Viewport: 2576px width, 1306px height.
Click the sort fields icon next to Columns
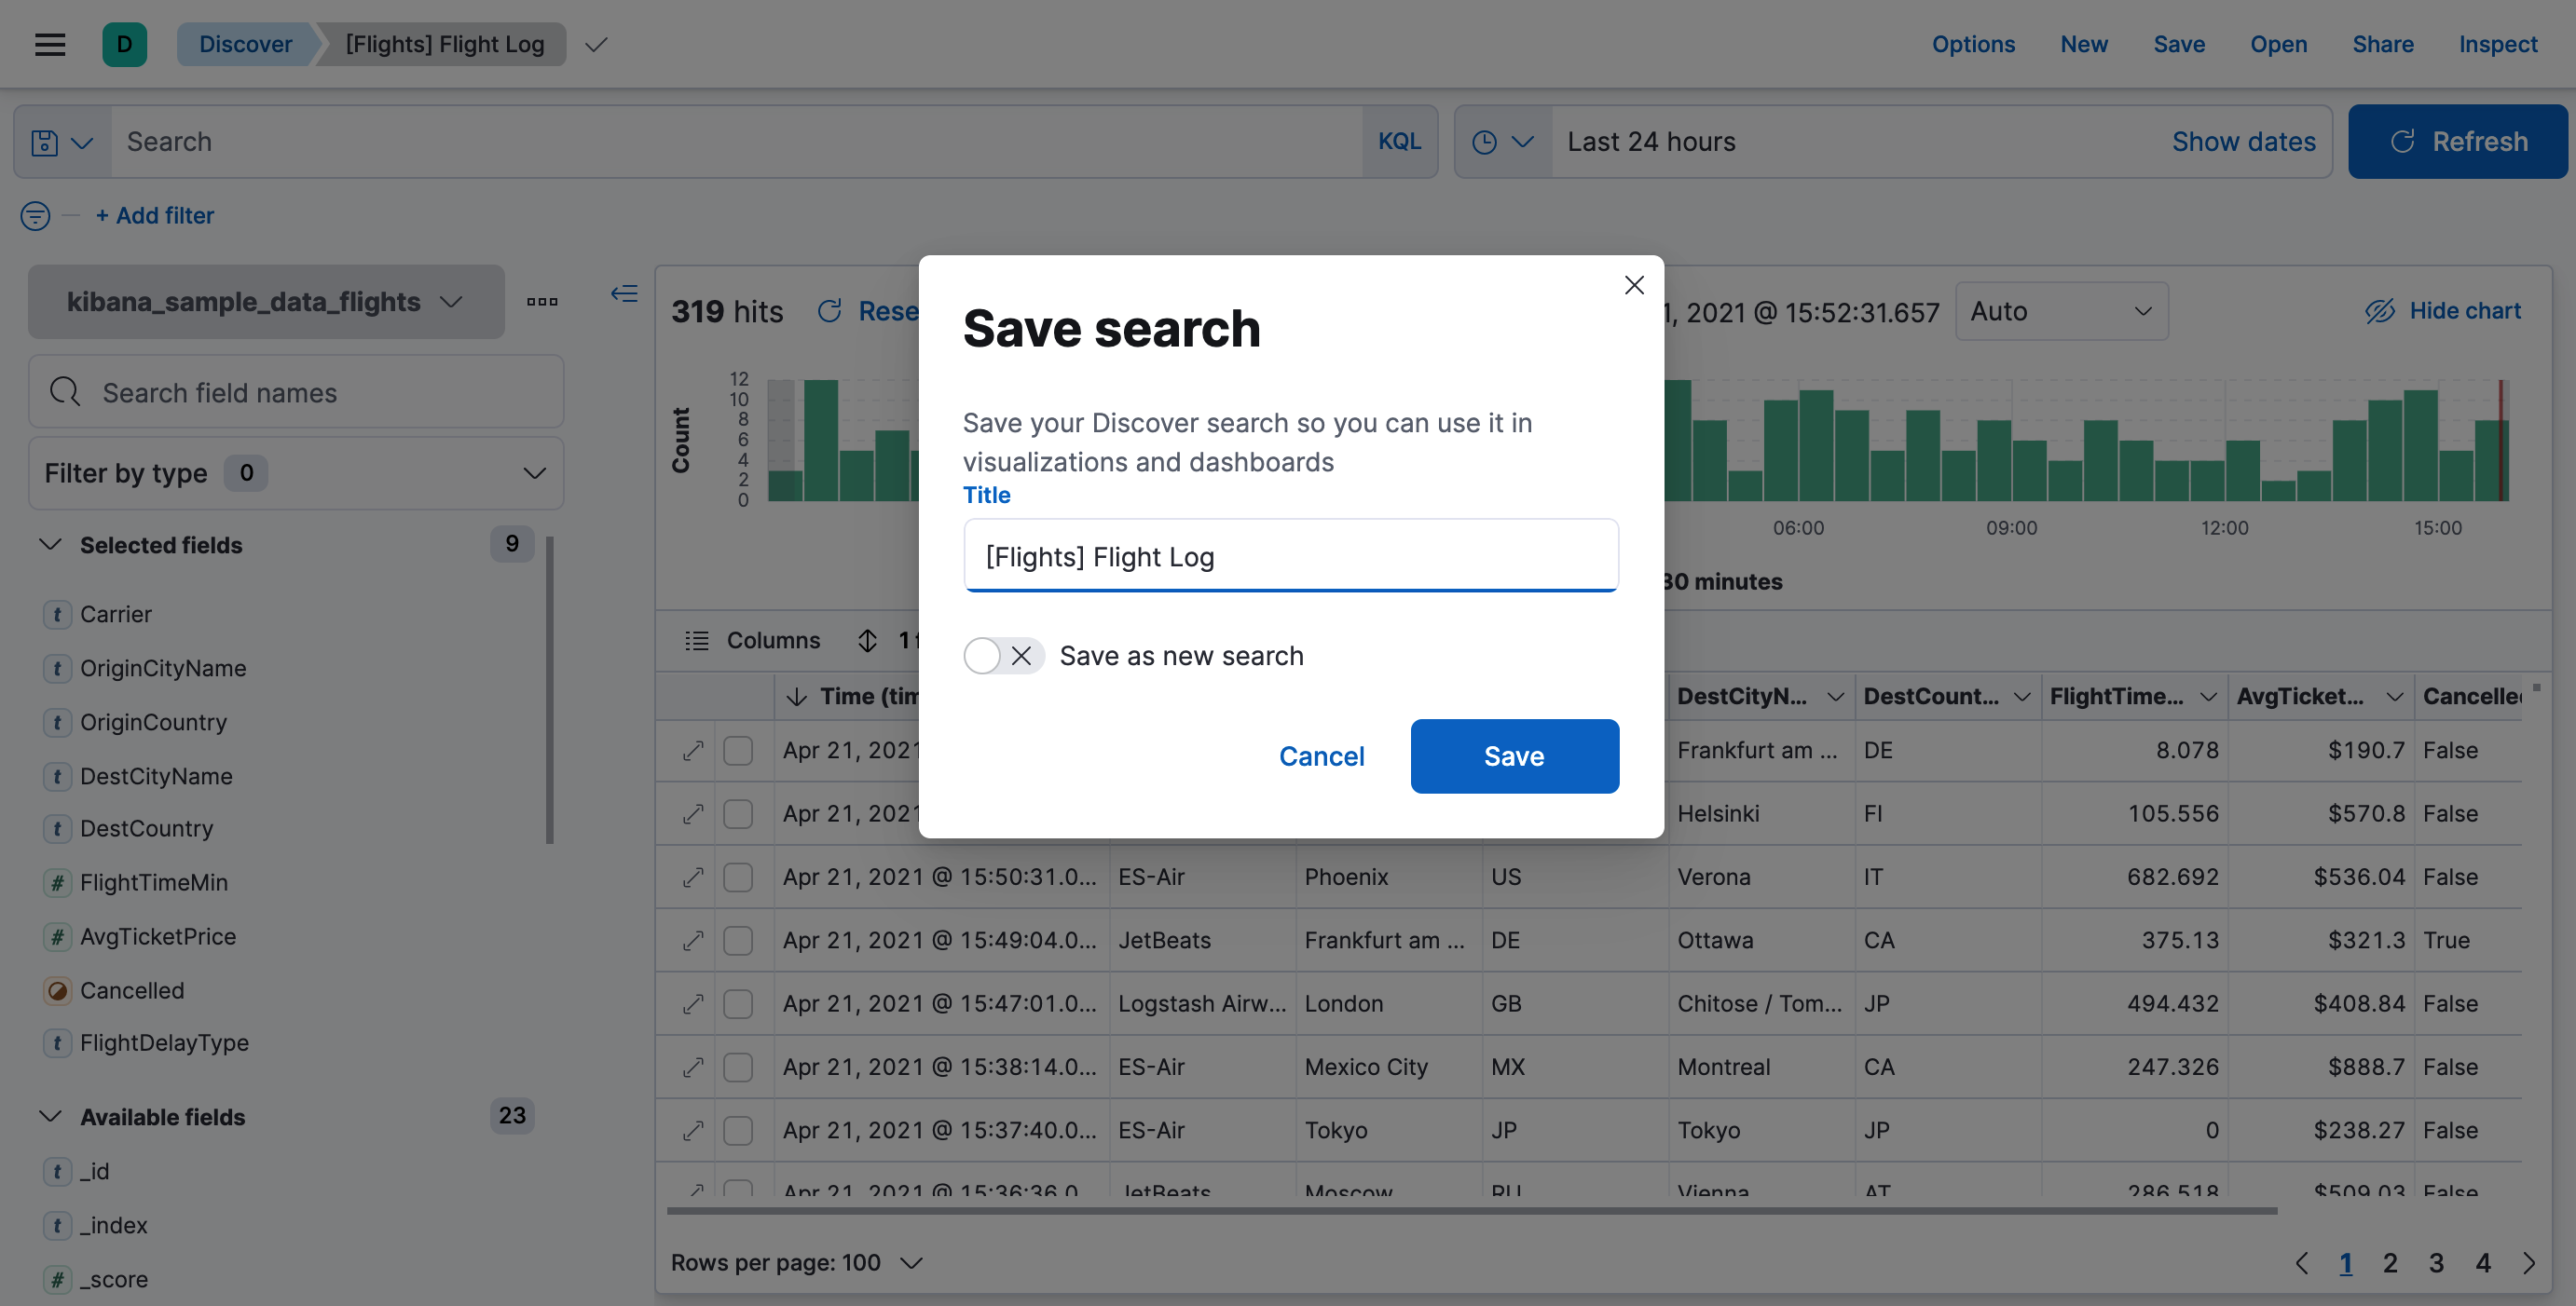[866, 641]
